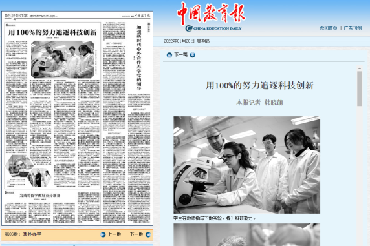Viewport: 370px width, 246px height.
Task: Click the previous page (上一版) arrow icon
Action: pos(103,234)
